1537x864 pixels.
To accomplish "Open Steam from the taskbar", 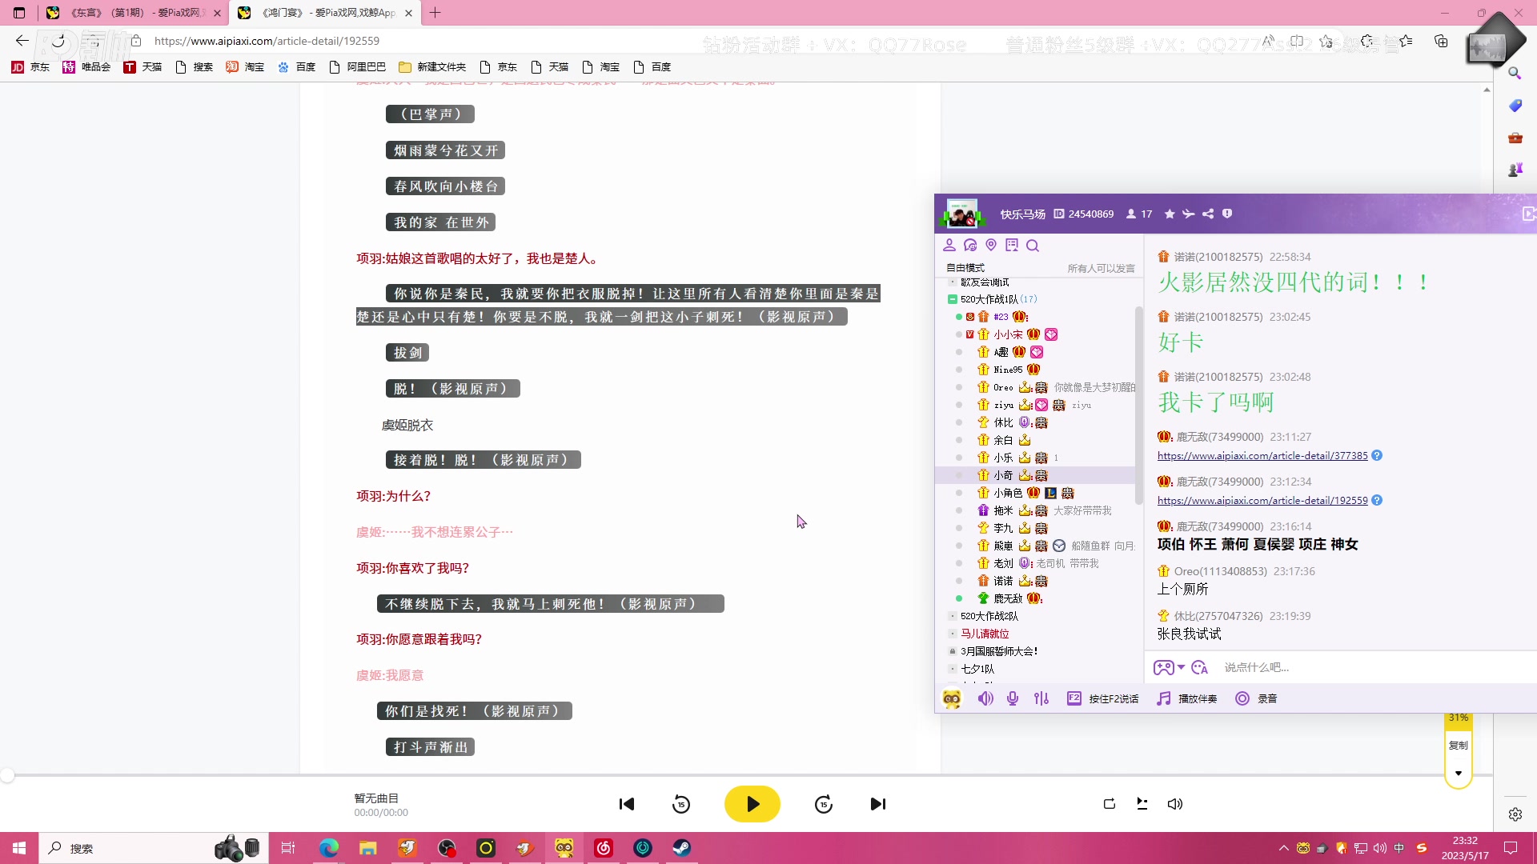I will [682, 848].
